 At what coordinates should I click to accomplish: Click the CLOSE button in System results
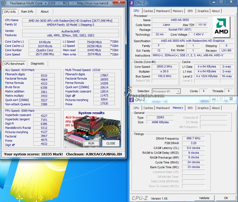pyautogui.click(x=111, y=143)
